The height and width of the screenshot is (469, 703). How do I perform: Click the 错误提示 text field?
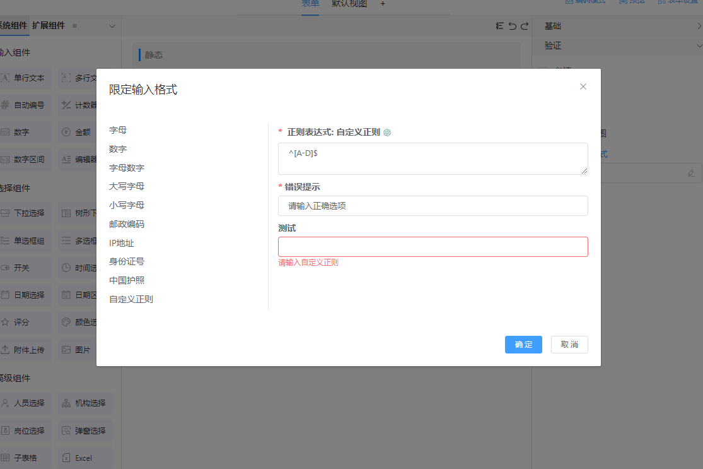pos(433,206)
